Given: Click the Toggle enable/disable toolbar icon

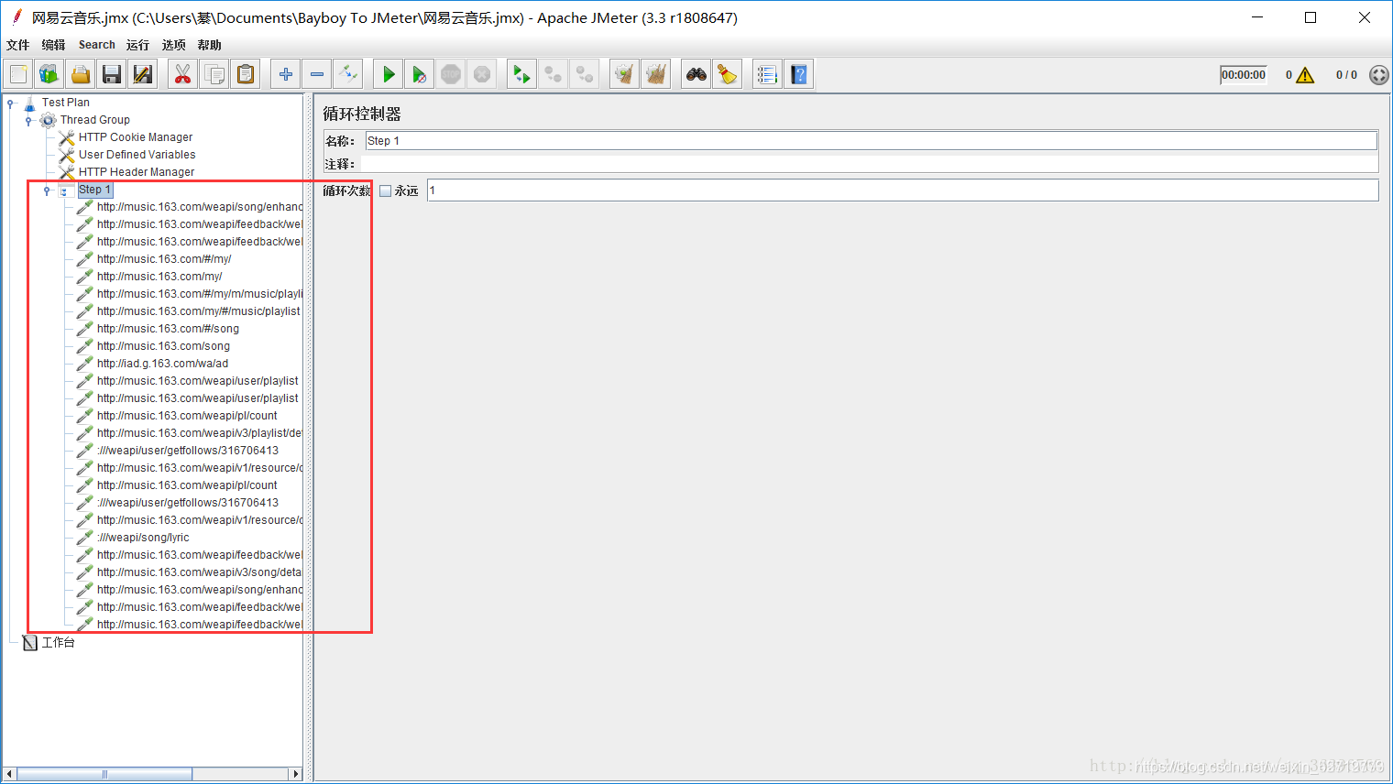Looking at the screenshot, I should coord(348,74).
